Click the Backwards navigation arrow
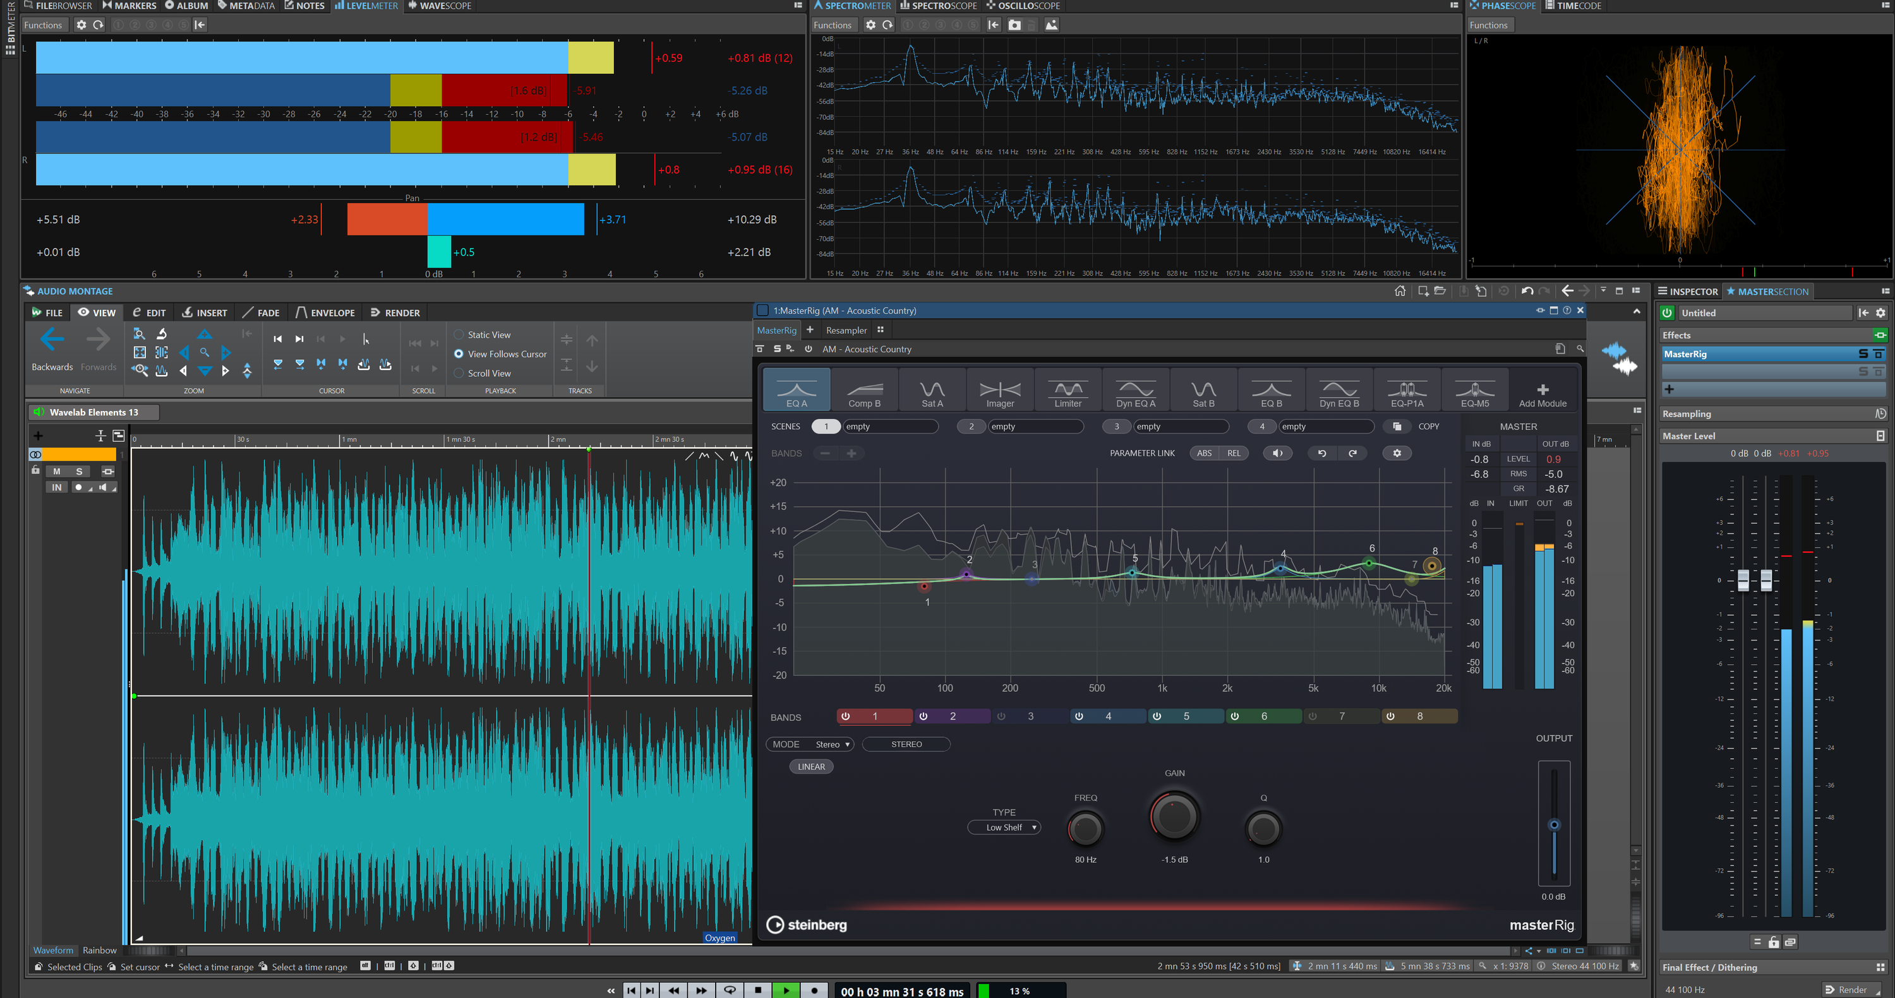1895x998 pixels. click(x=52, y=340)
